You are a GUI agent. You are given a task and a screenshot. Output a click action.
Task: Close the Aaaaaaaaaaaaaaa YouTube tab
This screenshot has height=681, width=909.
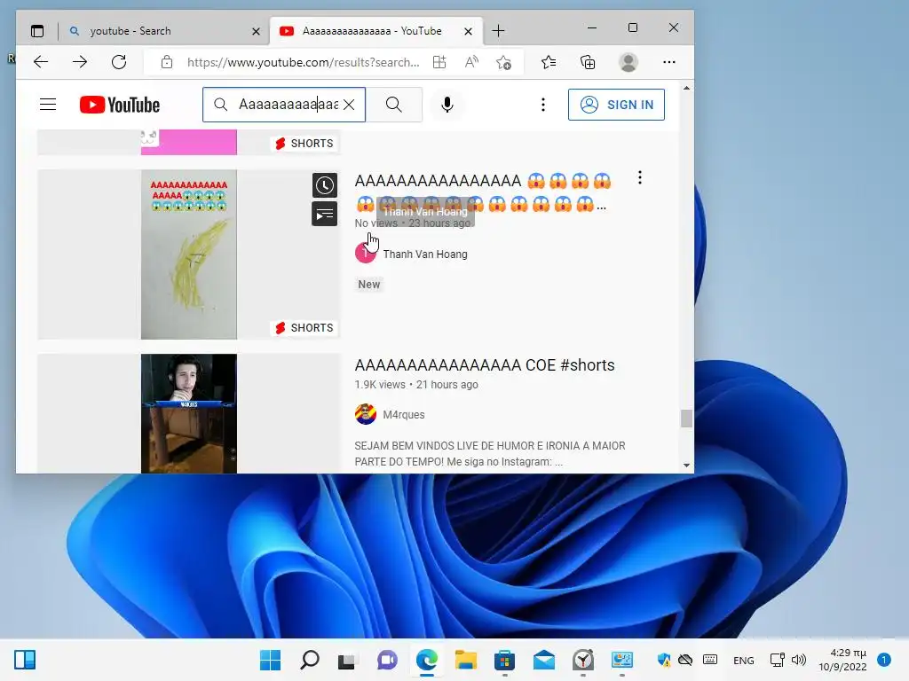click(x=468, y=31)
